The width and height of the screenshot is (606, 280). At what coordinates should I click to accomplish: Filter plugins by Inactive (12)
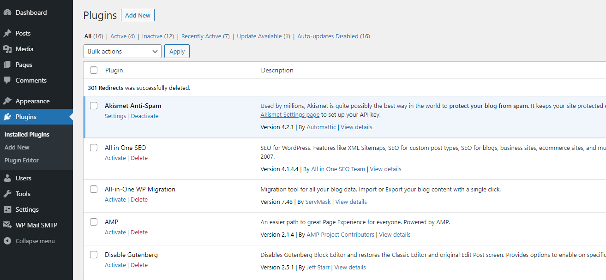(158, 36)
